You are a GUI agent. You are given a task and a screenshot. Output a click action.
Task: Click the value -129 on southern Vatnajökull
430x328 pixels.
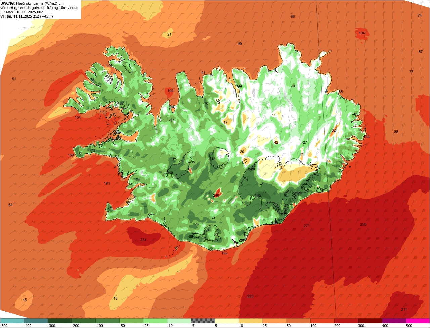tap(298, 193)
